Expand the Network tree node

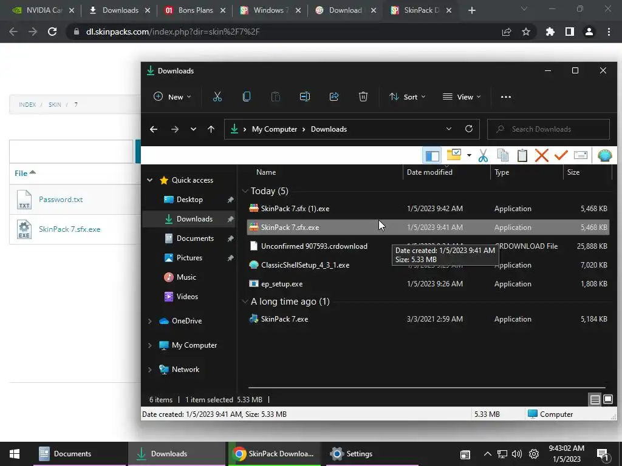pos(149,370)
